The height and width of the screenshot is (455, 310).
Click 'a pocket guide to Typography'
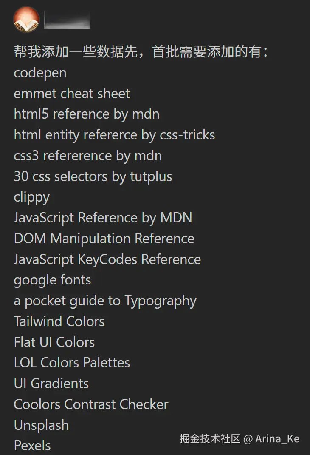pyautogui.click(x=105, y=301)
